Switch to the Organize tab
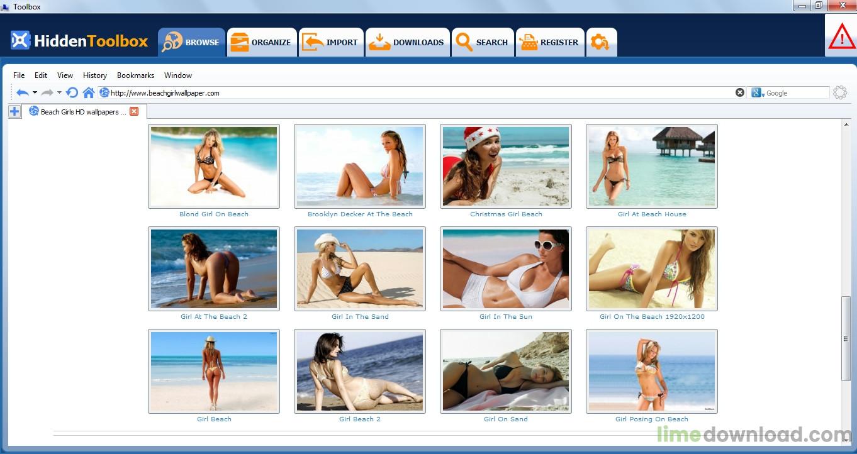The width and height of the screenshot is (857, 454). [262, 42]
